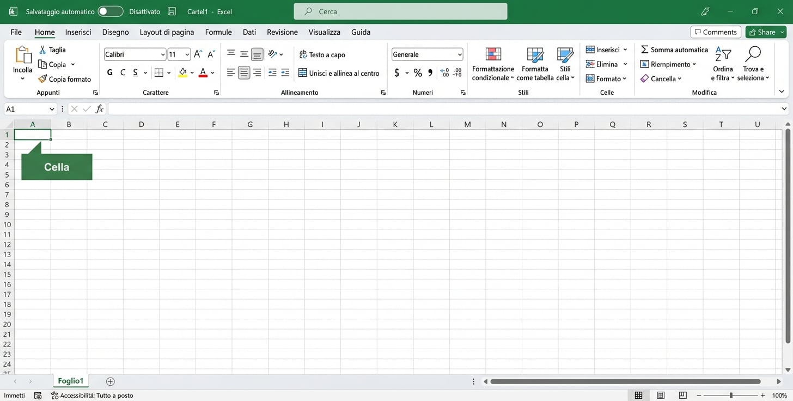
Task: Click the borders icon
Action: click(159, 72)
